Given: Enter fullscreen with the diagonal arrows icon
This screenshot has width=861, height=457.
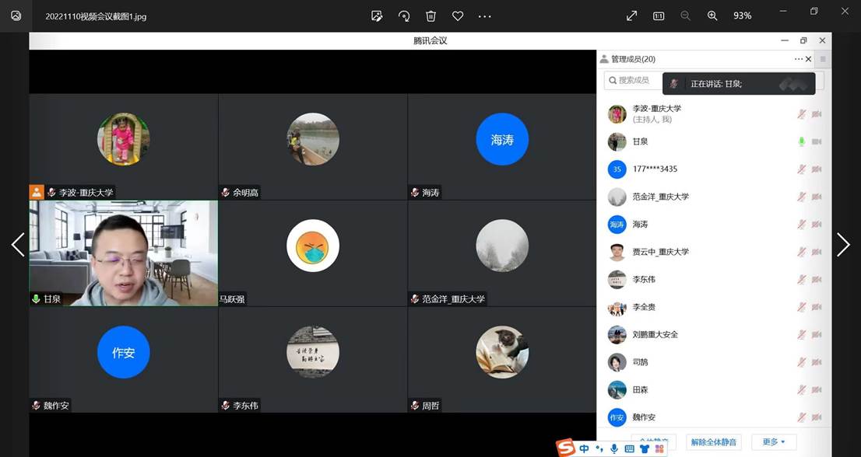Looking at the screenshot, I should 632,16.
